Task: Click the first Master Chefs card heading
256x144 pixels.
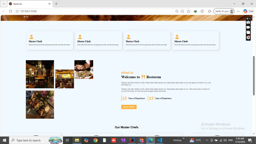Action: (x=35, y=41)
